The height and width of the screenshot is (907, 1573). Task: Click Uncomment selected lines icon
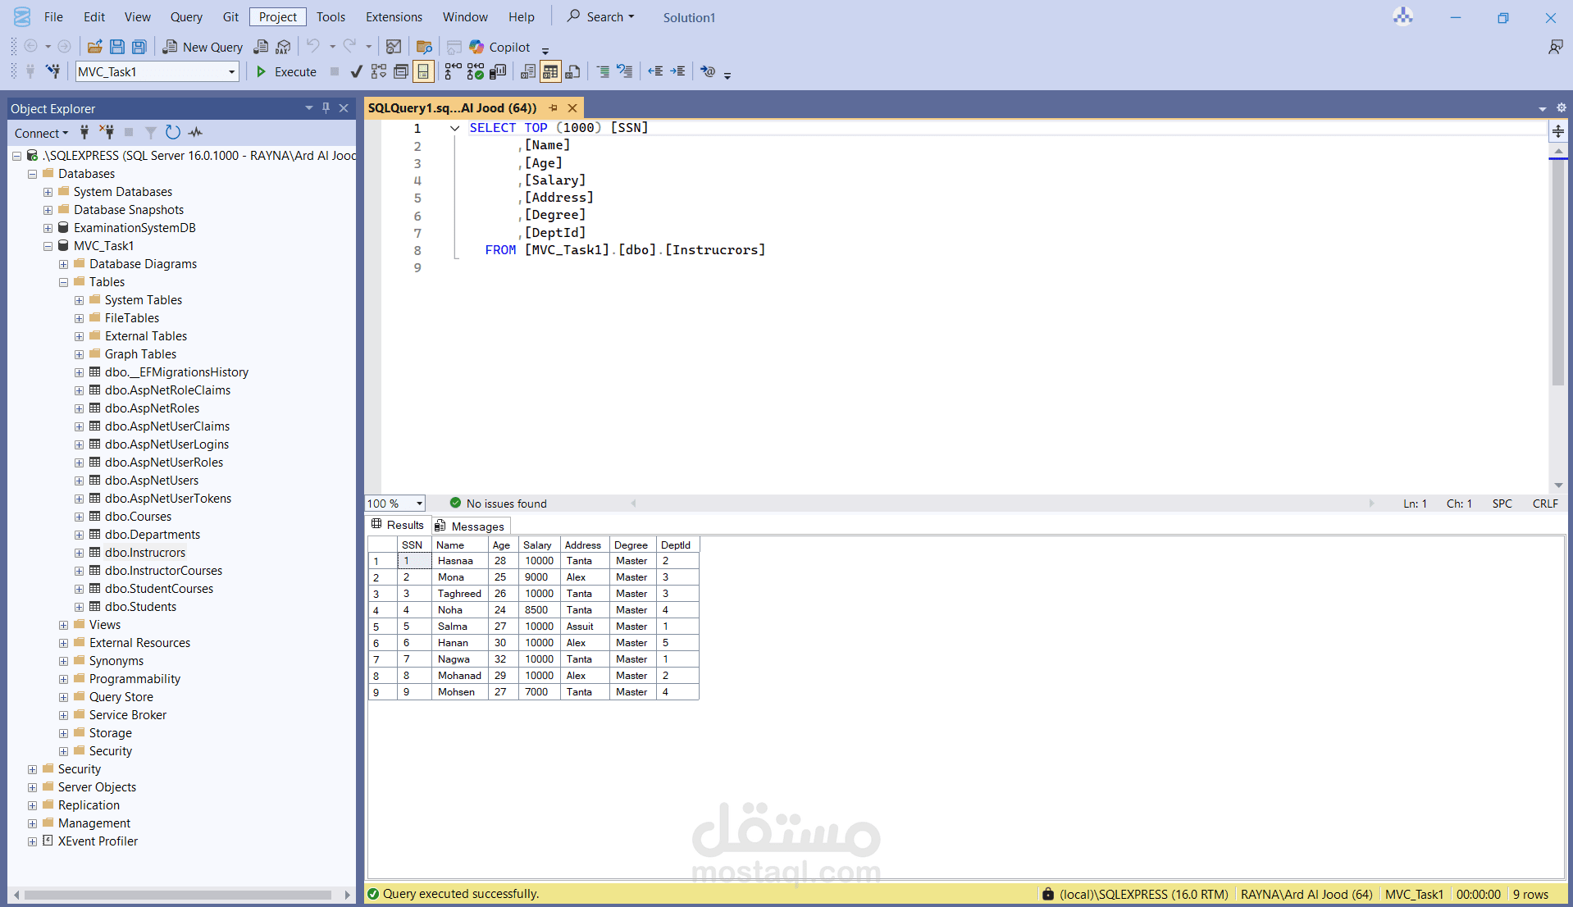[x=625, y=71]
